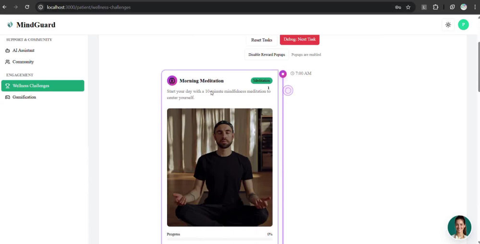Click the MindGuard title text
The width and height of the screenshot is (480, 244).
[36, 25]
